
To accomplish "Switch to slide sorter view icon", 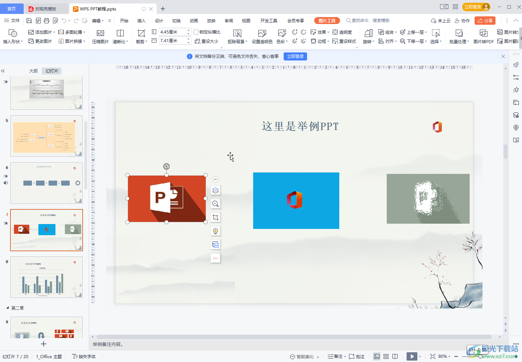I will click(386, 356).
